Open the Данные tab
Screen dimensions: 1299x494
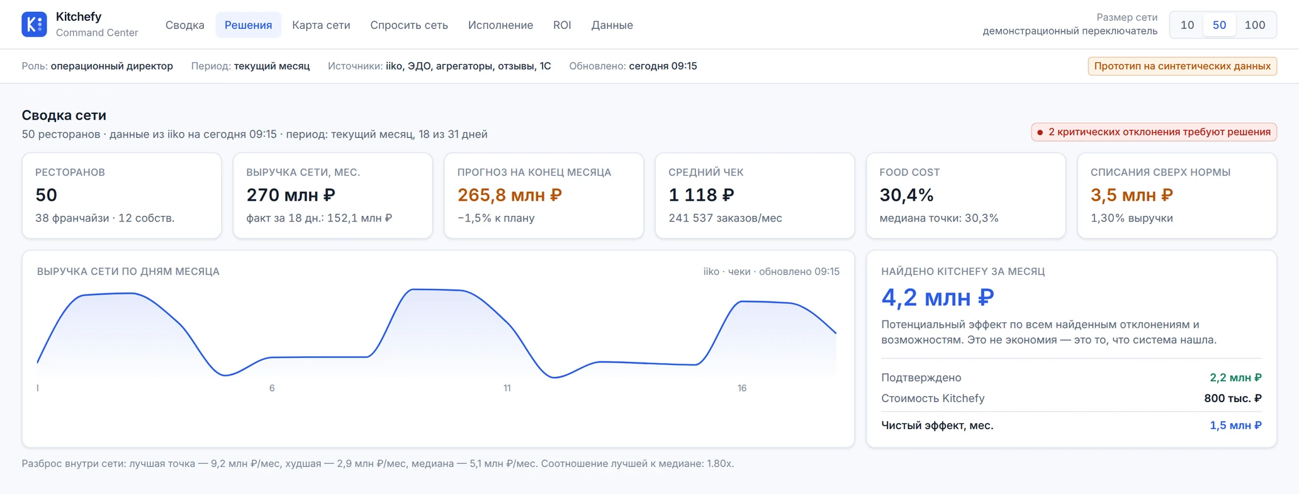point(612,25)
